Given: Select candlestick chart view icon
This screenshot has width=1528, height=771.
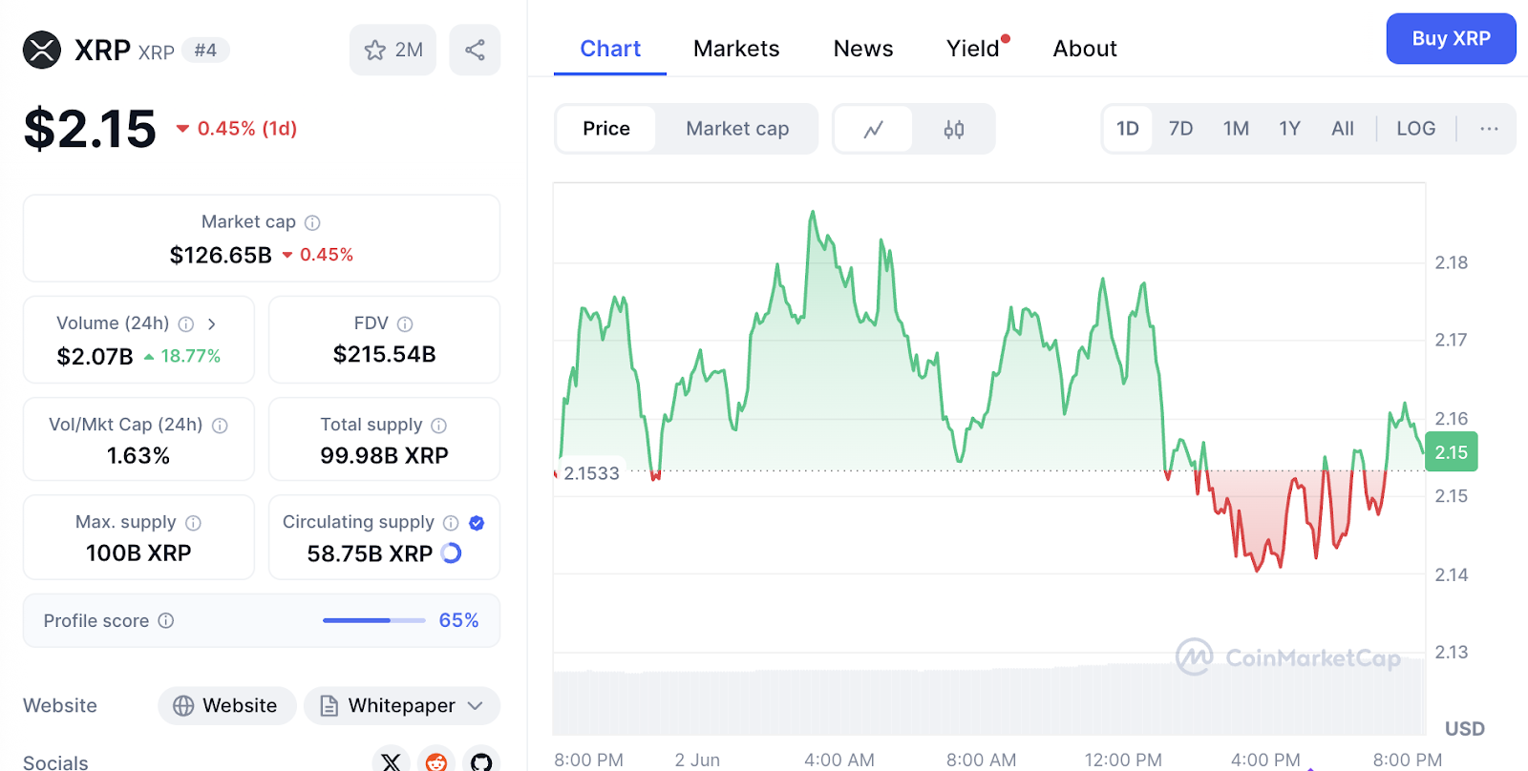Looking at the screenshot, I should tap(953, 129).
